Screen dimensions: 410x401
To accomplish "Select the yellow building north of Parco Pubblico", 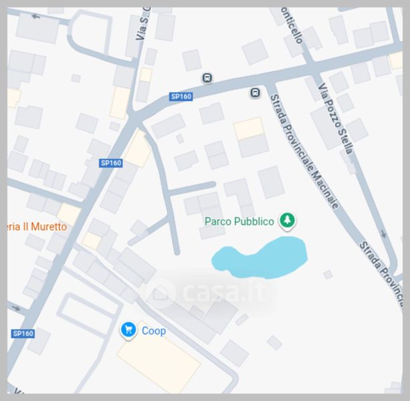I will 249,128.
